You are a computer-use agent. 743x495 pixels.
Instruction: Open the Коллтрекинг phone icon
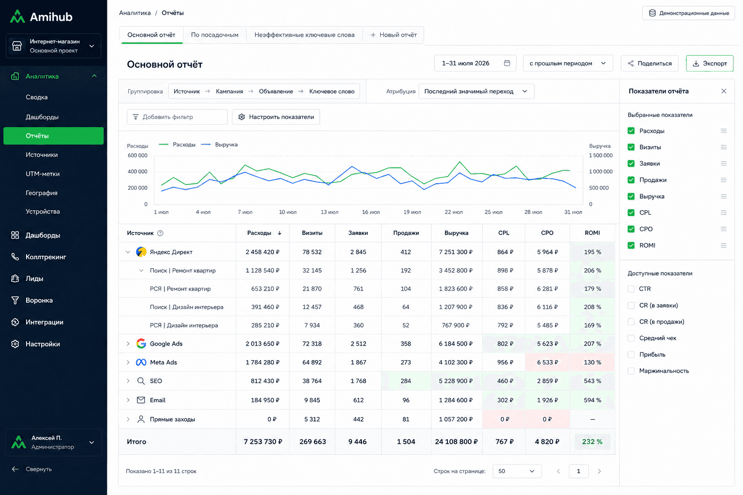pyautogui.click(x=15, y=257)
